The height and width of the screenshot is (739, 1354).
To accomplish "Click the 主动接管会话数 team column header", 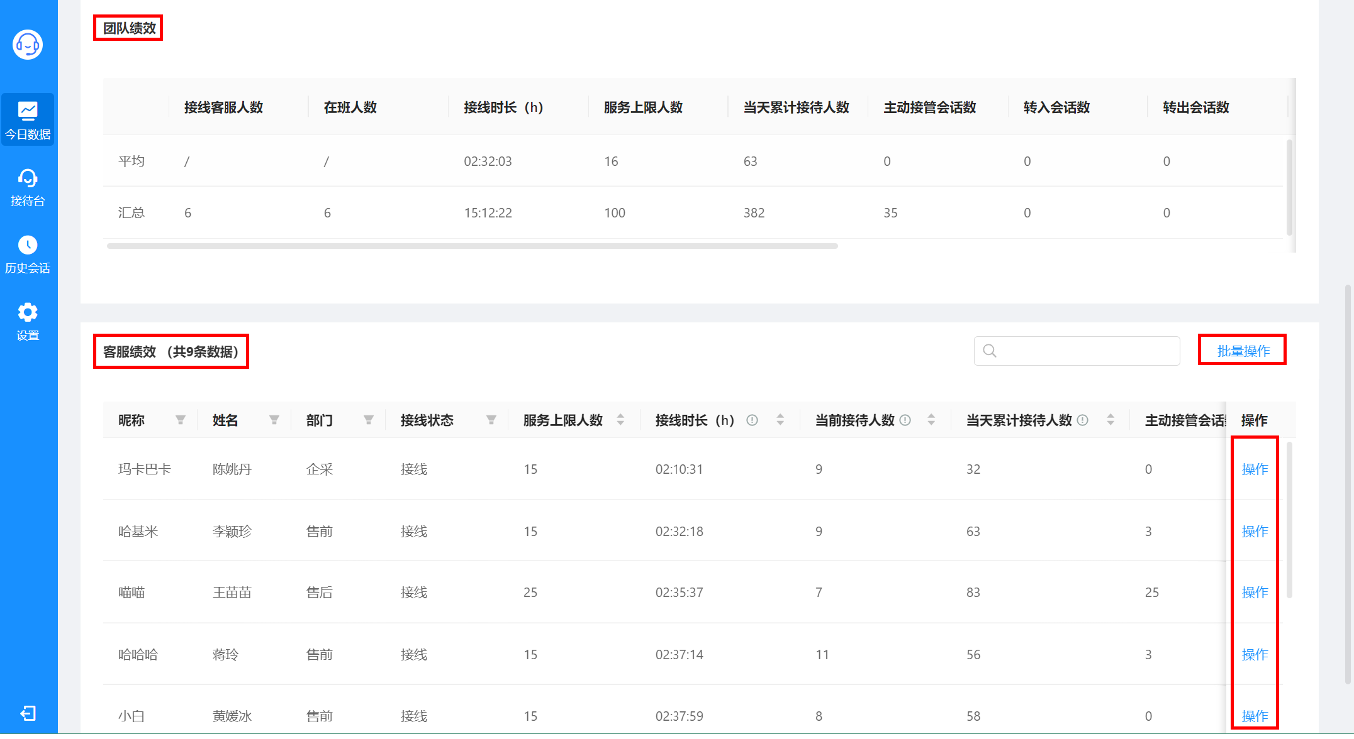I will (x=929, y=107).
